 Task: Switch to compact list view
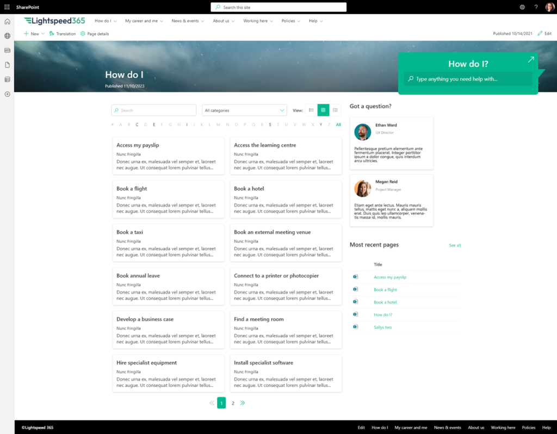point(311,110)
